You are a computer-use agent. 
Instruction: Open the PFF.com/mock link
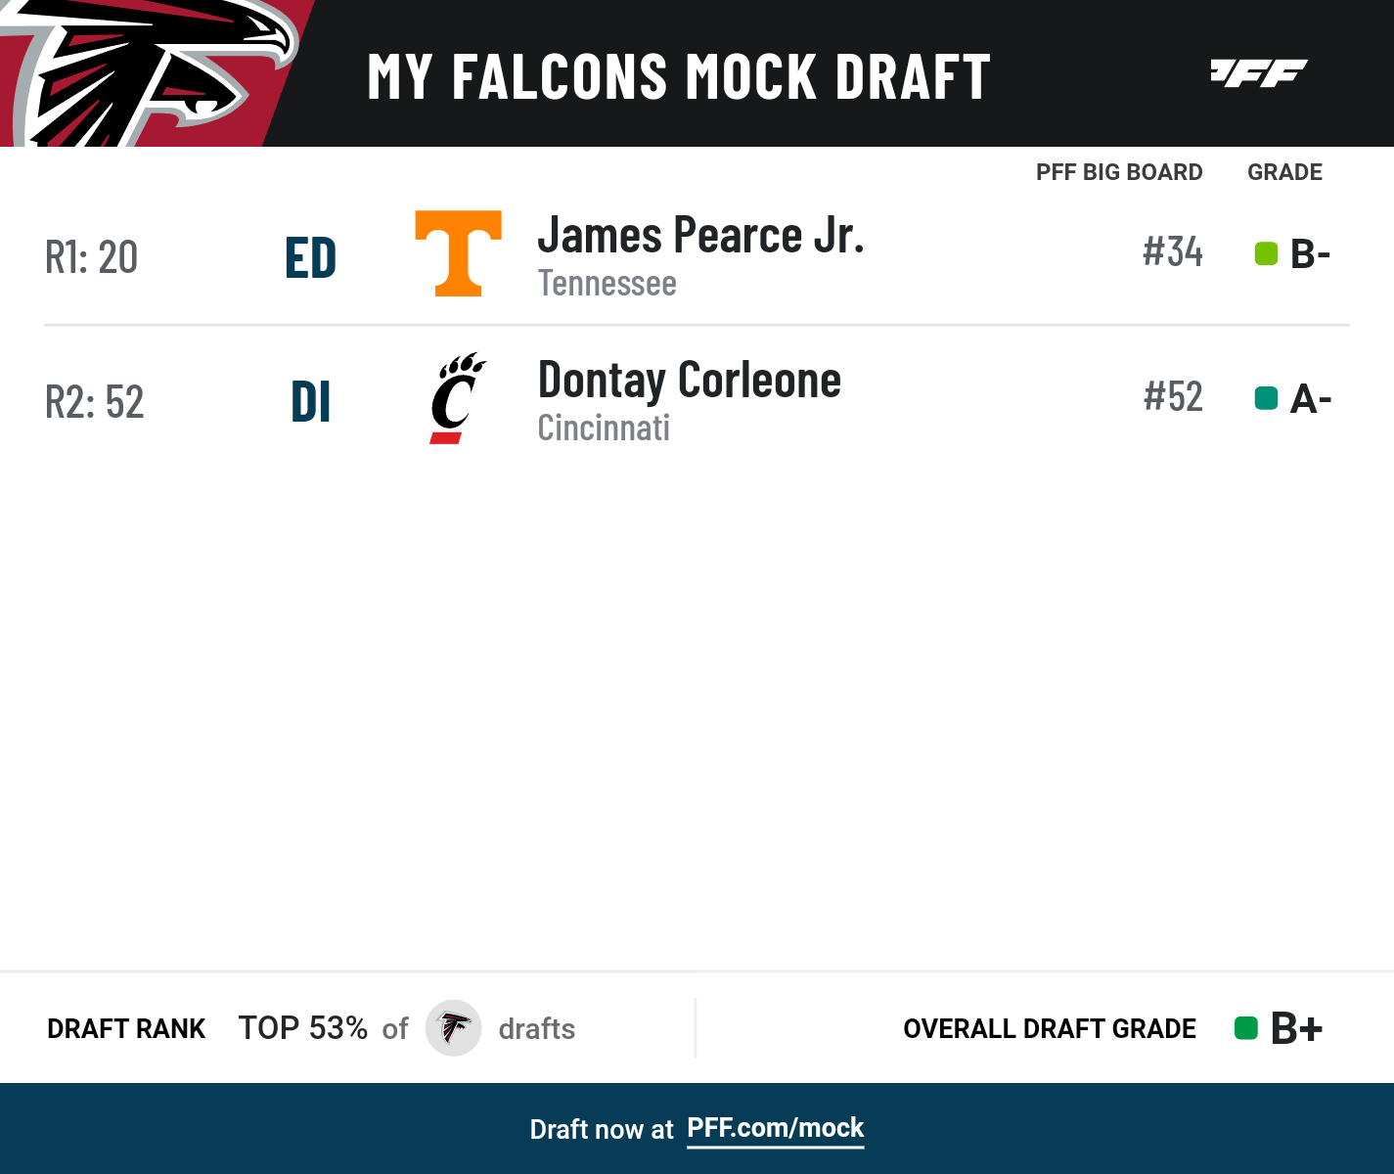tap(775, 1128)
